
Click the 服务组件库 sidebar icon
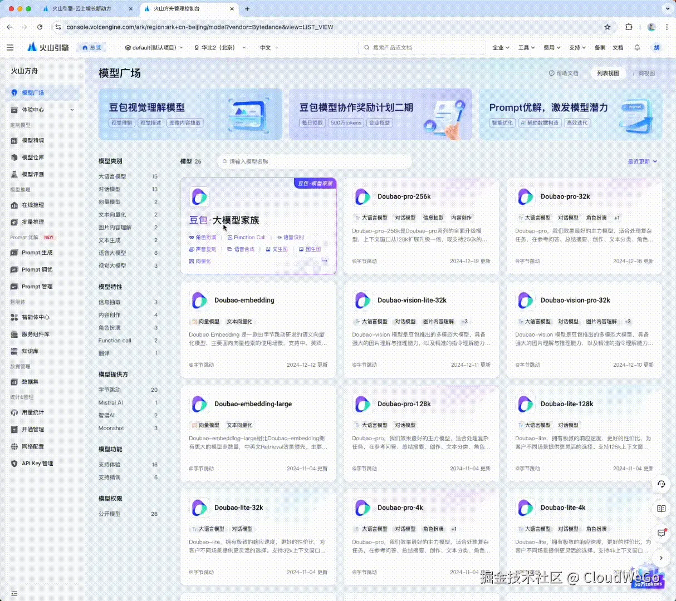pos(14,334)
